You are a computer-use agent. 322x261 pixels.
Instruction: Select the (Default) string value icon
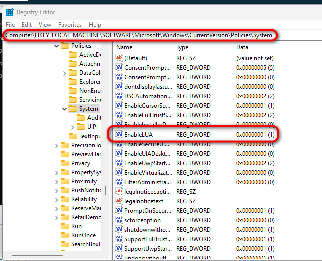119,58
